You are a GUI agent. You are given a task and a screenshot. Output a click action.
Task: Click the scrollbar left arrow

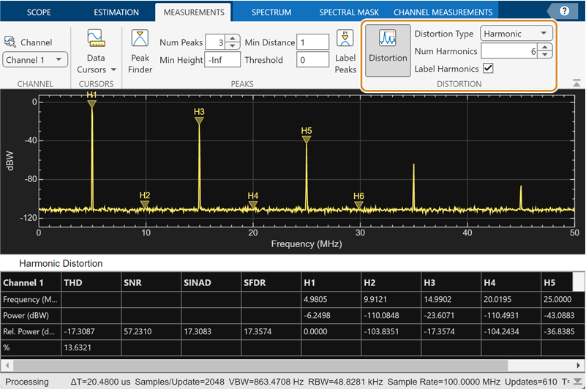coord(7,365)
